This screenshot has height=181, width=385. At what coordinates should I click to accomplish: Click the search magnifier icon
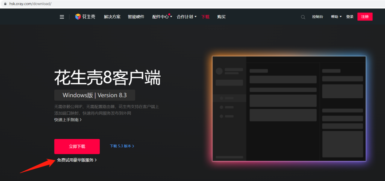(303, 17)
